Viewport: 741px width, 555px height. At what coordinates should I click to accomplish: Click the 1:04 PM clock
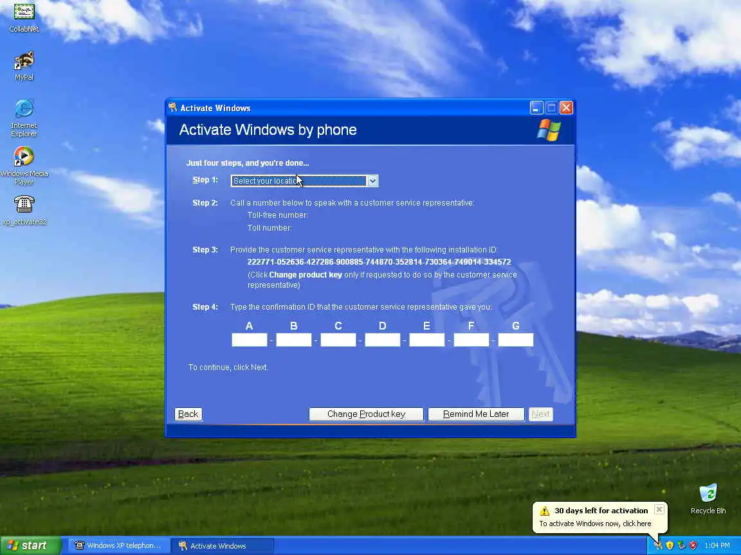(x=717, y=545)
